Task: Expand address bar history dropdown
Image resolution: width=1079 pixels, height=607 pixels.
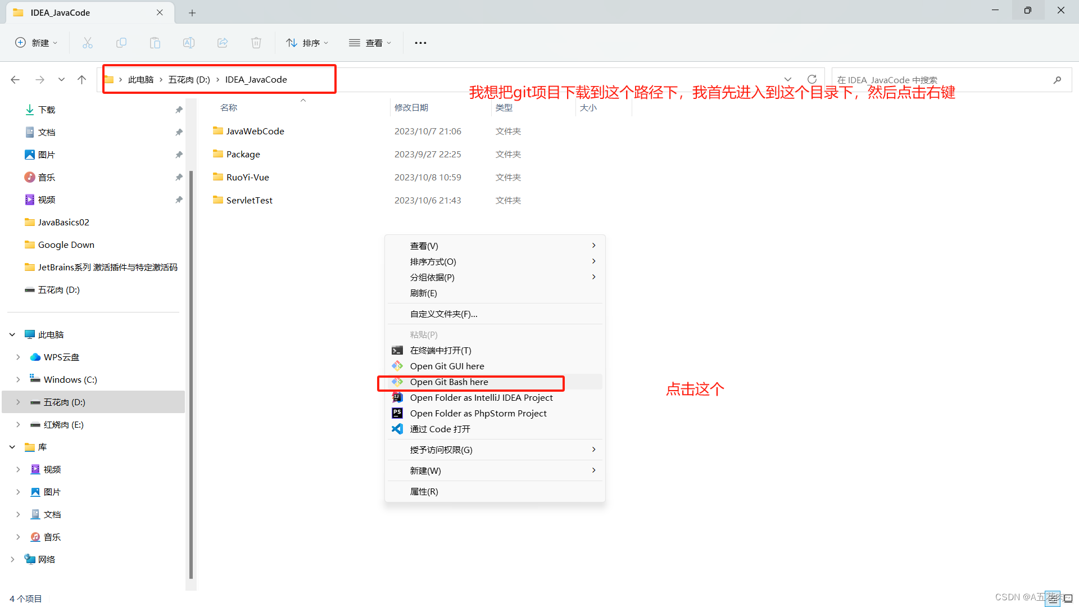Action: (x=788, y=79)
